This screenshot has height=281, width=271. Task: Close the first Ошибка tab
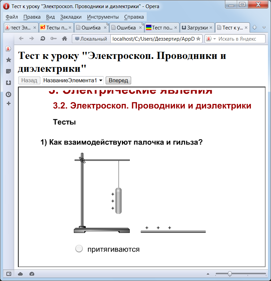(x=105, y=28)
